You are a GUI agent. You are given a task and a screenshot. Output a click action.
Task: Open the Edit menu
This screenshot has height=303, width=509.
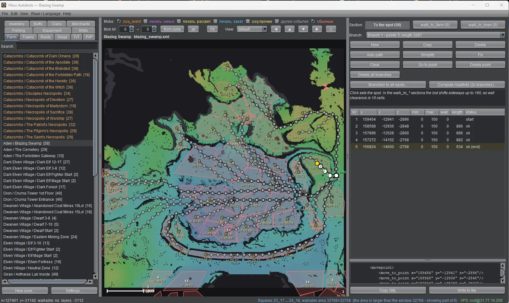tap(14, 14)
